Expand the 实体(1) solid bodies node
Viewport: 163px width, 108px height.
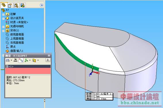tap(3, 31)
